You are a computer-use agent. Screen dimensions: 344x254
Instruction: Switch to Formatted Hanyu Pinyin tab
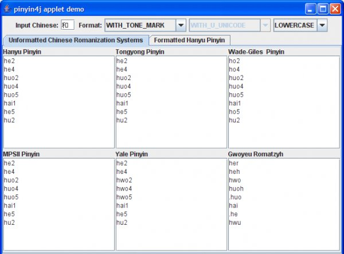pos(190,40)
